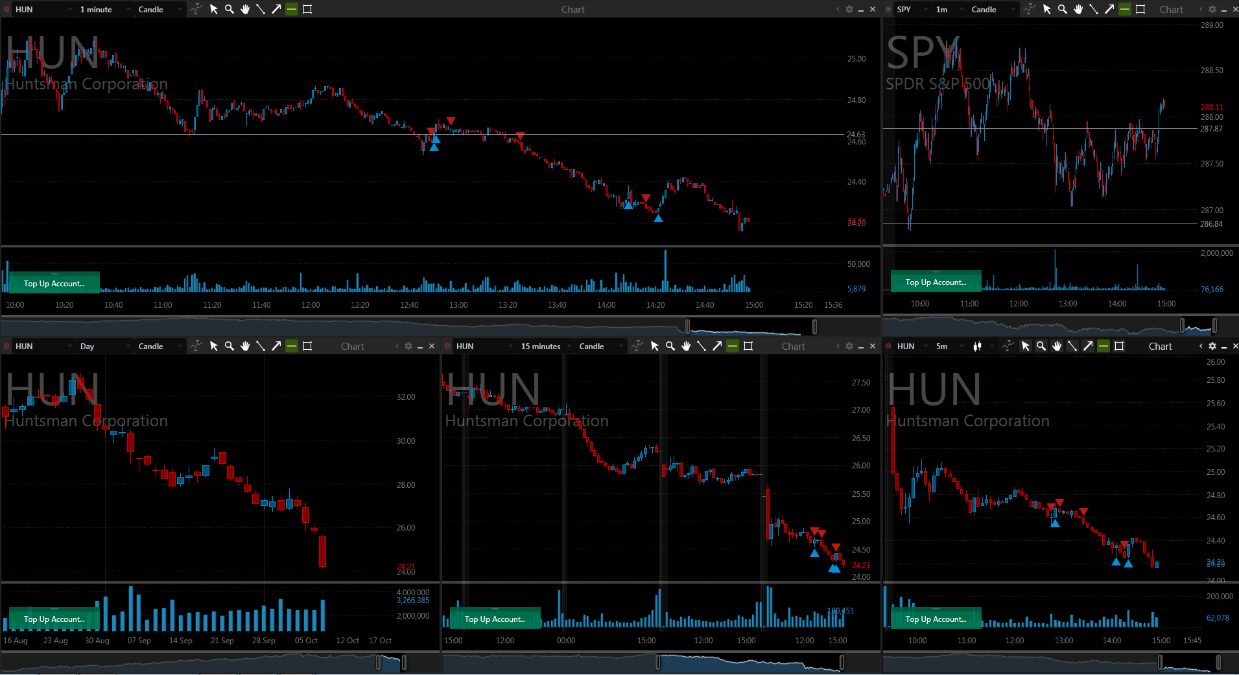Select rectangle tool in HUN Day chart
This screenshot has width=1239, height=675.
(307, 346)
